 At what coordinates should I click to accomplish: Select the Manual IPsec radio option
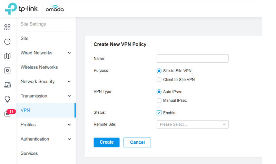coord(159,101)
